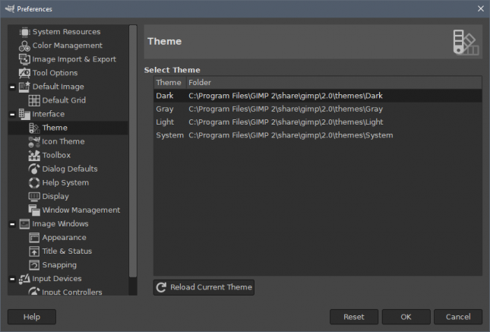Image resolution: width=490 pixels, height=332 pixels.
Task: Open the Help button
Action: point(32,317)
